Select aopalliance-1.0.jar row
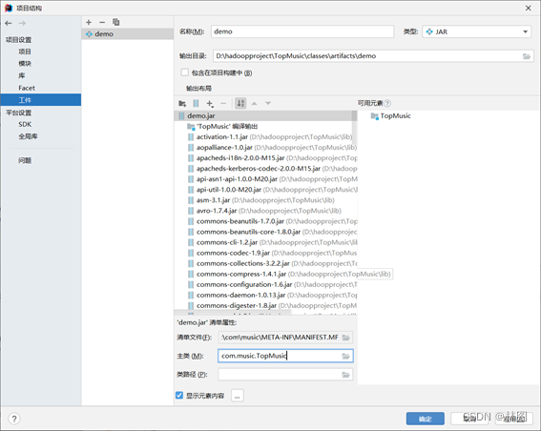The image size is (541, 431). coord(265,148)
